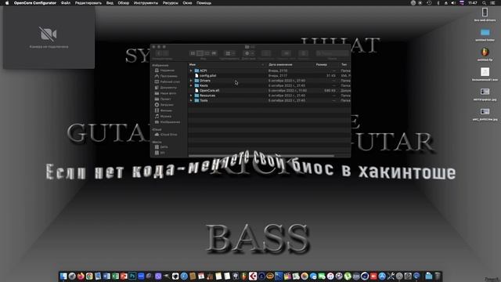This screenshot has width=501, height=282.
Task: Switch Finder to column view
Action: click(207, 53)
